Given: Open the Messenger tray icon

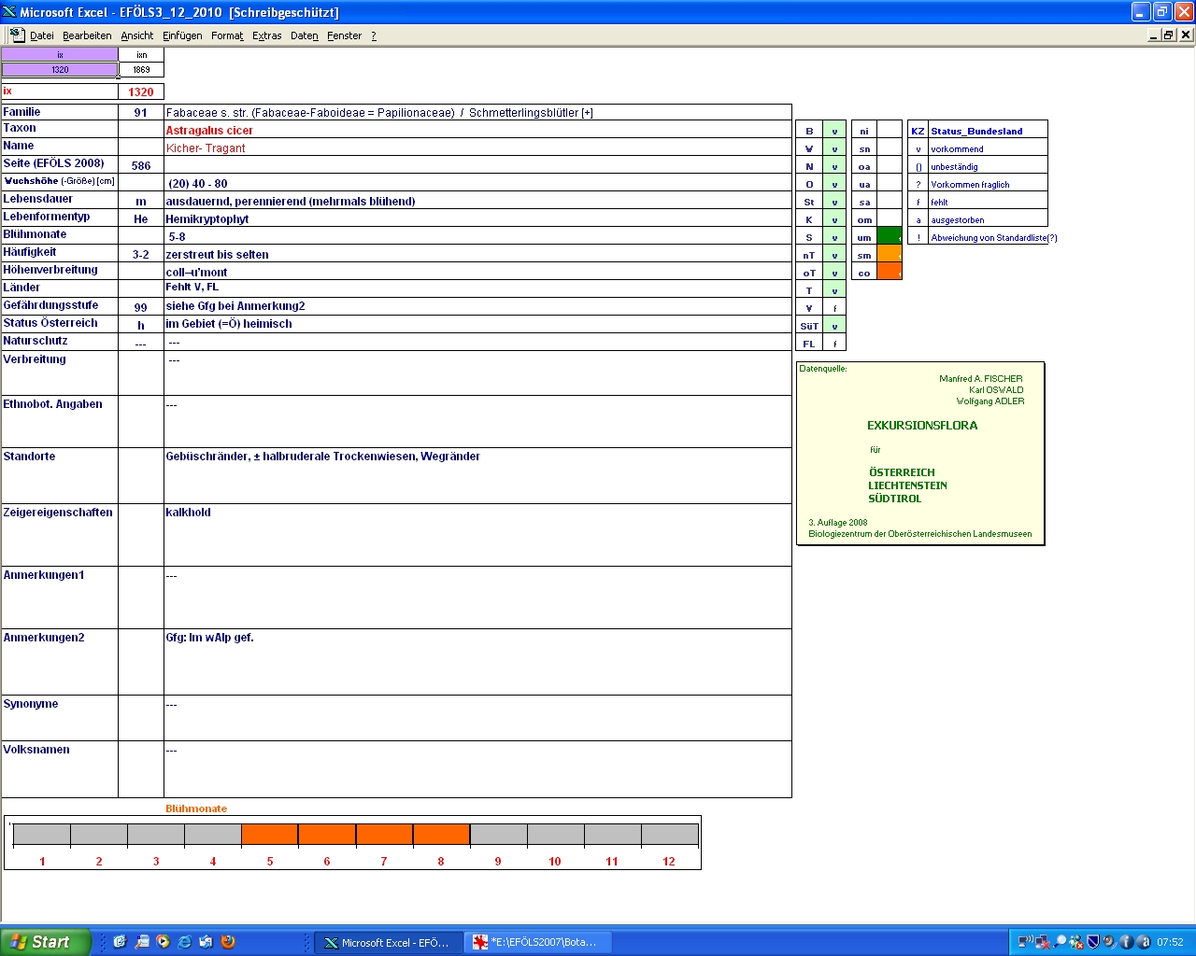Looking at the screenshot, I should click(1076, 942).
